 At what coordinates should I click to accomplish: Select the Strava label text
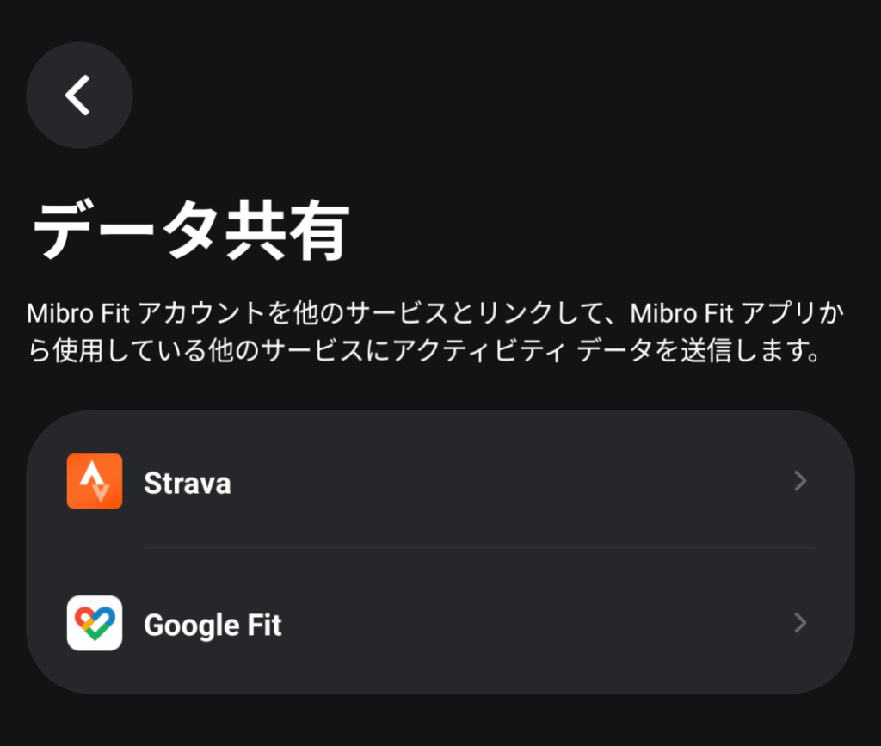click(187, 483)
